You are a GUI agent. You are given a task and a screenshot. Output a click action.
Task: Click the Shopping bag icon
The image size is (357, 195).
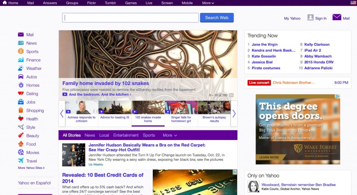[x=21, y=110]
